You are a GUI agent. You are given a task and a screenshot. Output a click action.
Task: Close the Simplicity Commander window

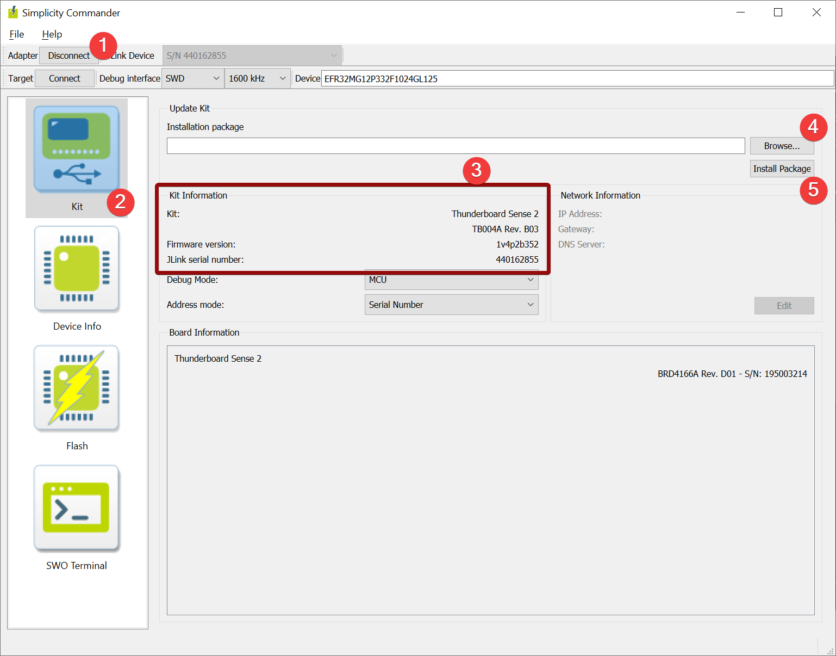816,13
